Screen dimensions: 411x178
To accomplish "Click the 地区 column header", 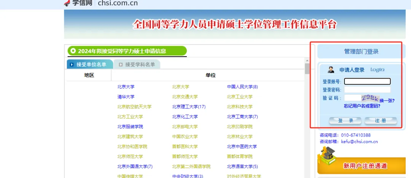I will pos(89,75).
